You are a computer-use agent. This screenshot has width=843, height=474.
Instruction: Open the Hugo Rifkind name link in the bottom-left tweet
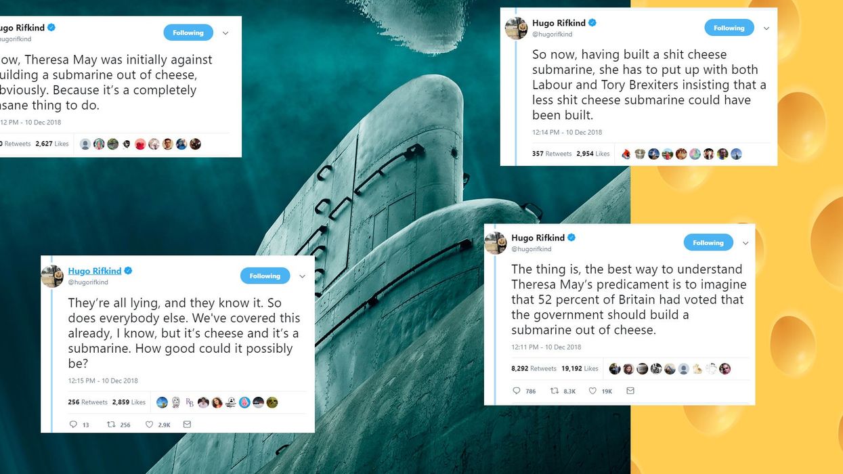point(94,271)
